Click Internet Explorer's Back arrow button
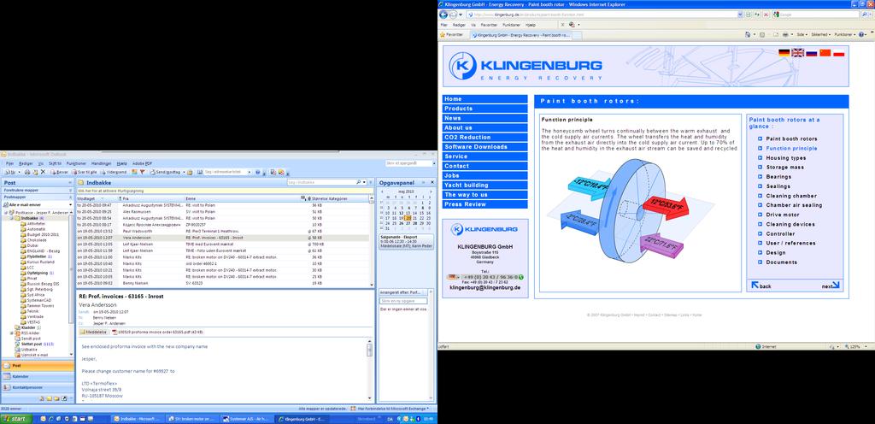Screen dimensions: 875x424 point(444,14)
